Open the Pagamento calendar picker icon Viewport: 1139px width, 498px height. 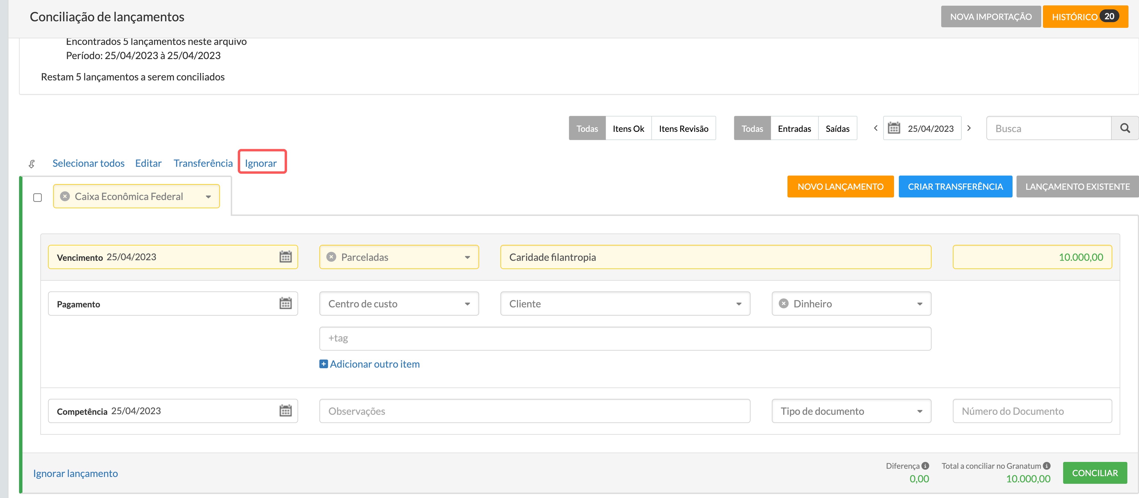tap(286, 304)
